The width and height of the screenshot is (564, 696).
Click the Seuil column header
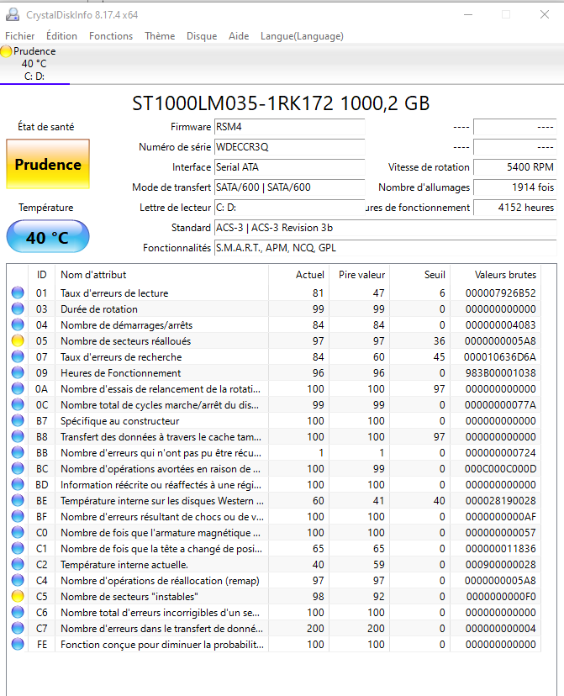(419, 275)
